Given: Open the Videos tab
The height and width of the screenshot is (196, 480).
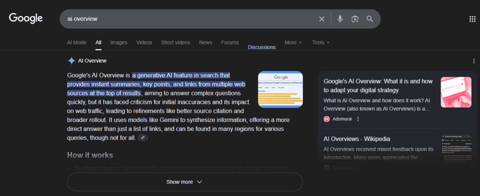Looking at the screenshot, I should tap(144, 43).
